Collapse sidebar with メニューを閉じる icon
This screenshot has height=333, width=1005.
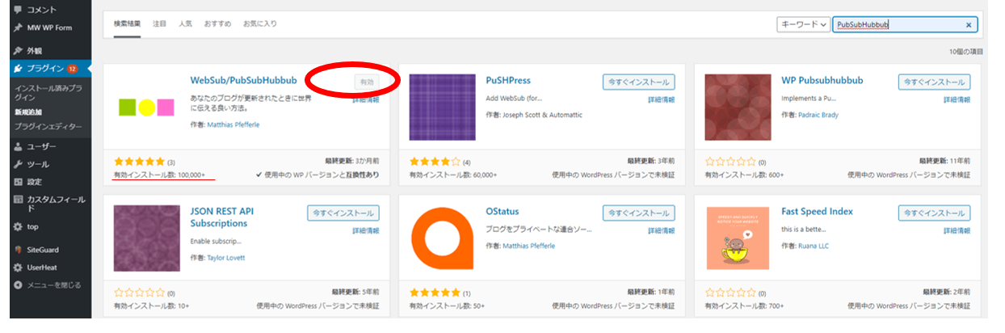point(18,285)
